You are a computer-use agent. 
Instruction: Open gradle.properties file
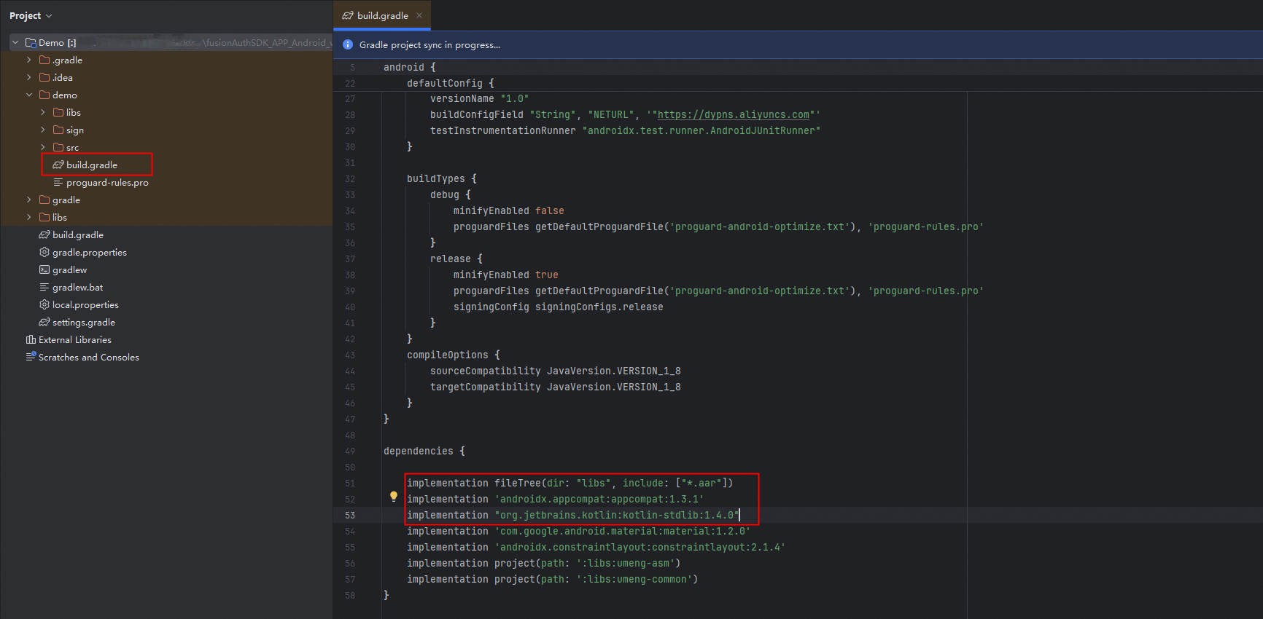[x=90, y=252]
